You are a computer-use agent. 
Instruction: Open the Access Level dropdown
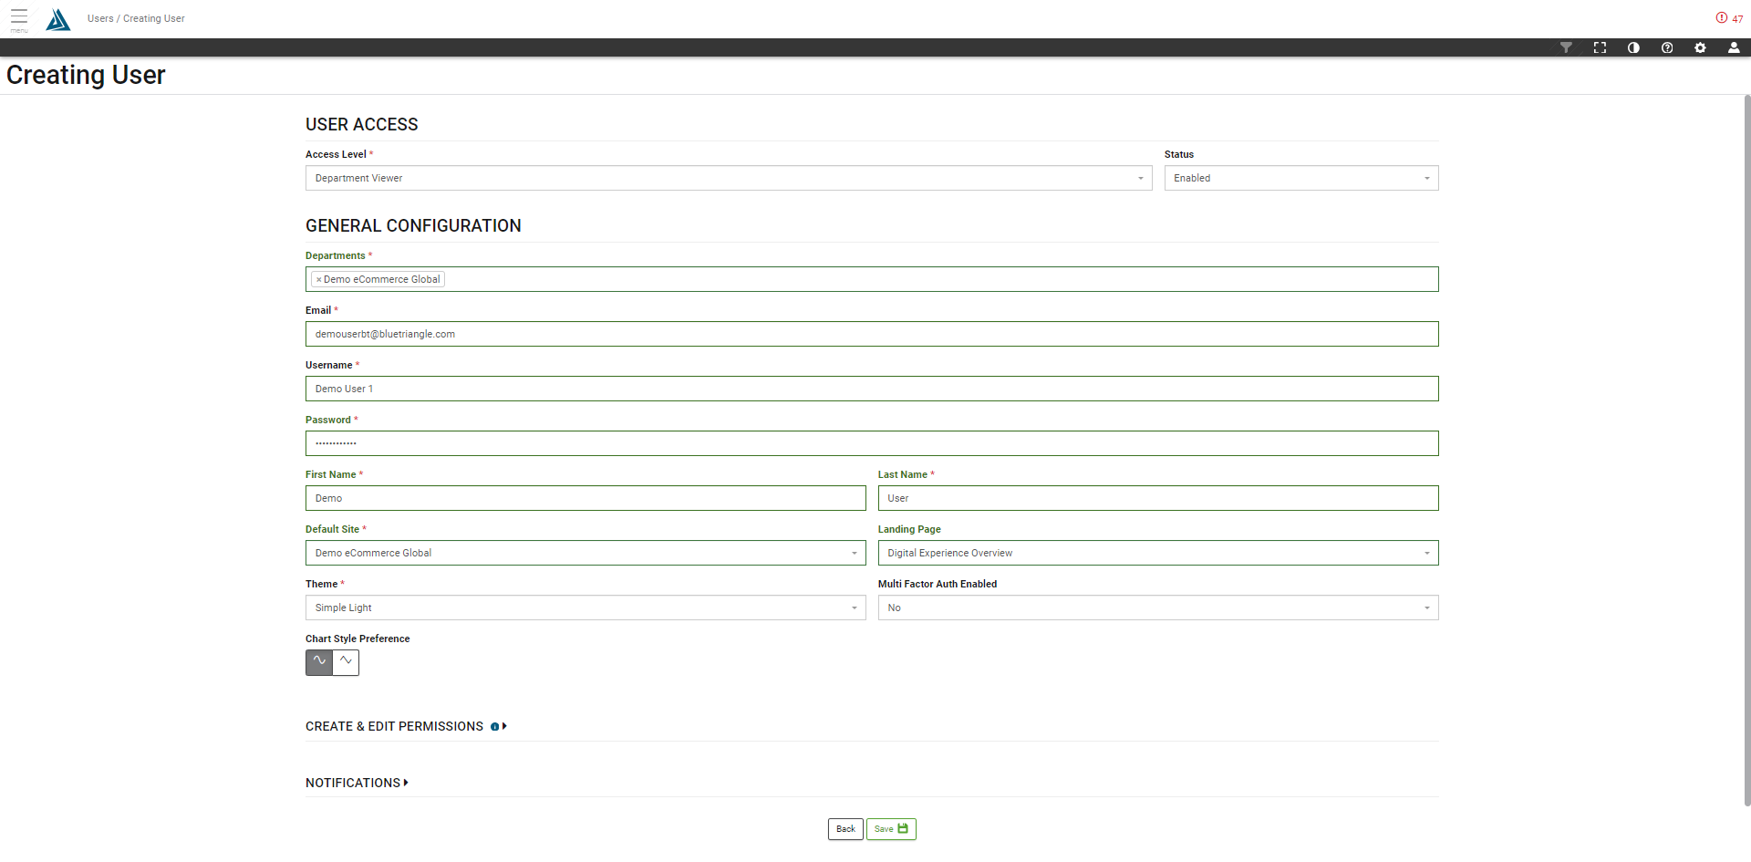click(x=729, y=178)
